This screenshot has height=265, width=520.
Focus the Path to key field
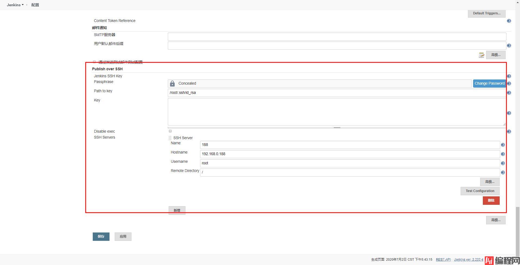click(337, 93)
